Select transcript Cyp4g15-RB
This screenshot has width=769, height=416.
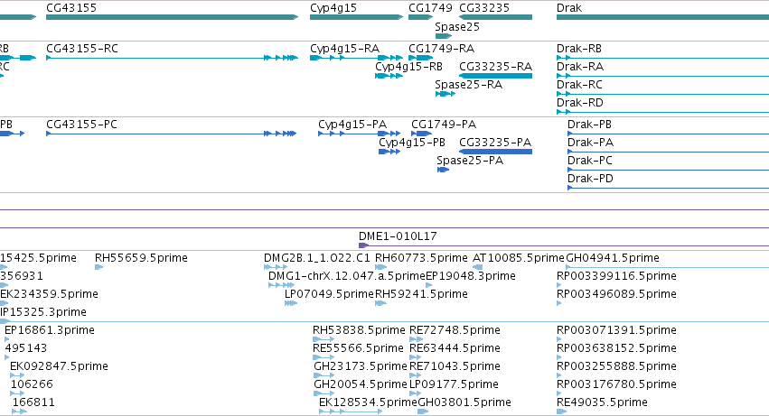pos(389,76)
